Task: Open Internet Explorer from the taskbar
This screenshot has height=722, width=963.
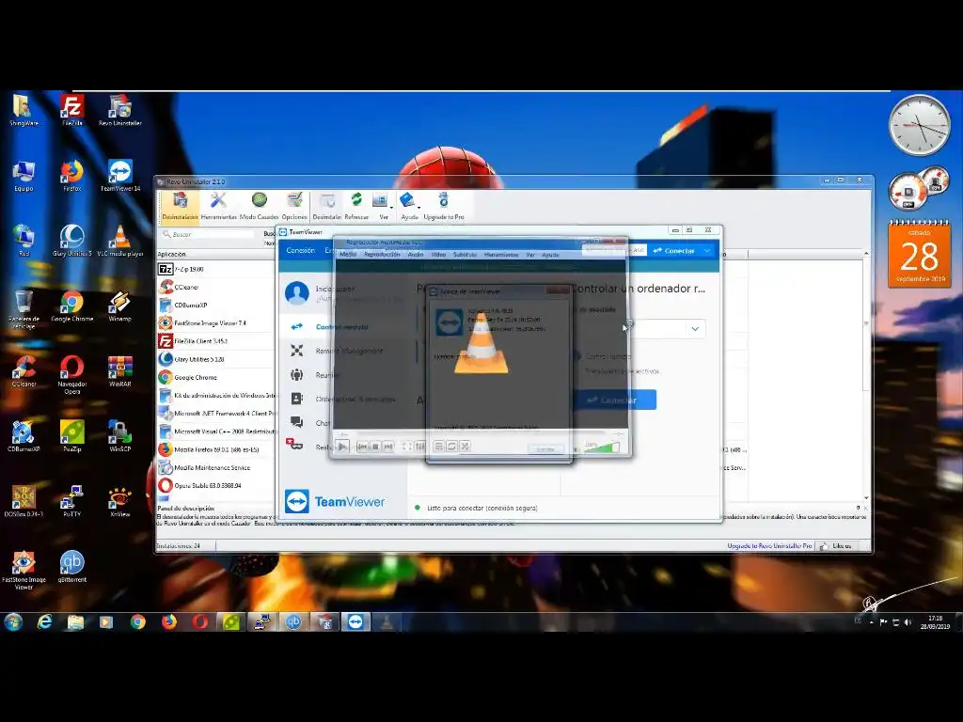Action: click(44, 622)
